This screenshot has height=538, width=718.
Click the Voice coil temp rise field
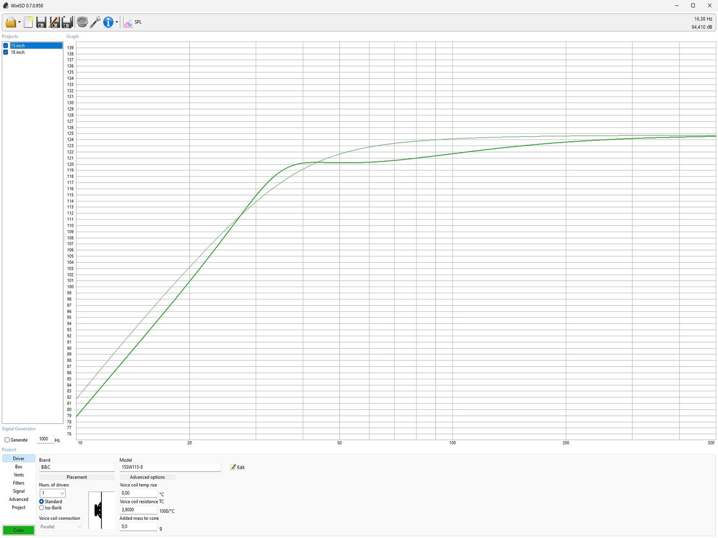[x=138, y=493]
